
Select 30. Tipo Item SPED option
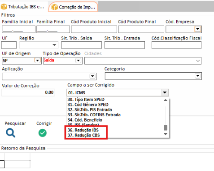tap(86, 100)
